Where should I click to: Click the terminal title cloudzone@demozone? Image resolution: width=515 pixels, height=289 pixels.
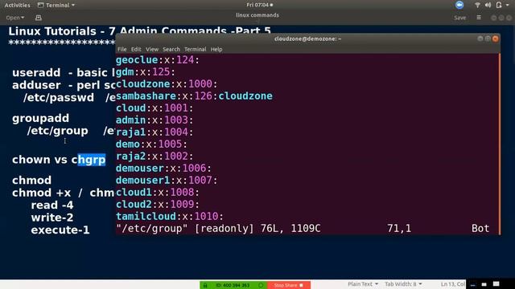[x=307, y=39]
